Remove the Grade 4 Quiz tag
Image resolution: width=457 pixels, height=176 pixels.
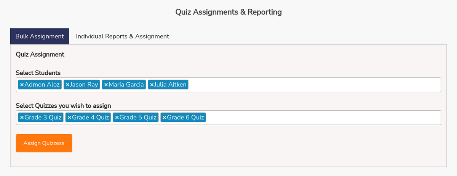coord(69,118)
